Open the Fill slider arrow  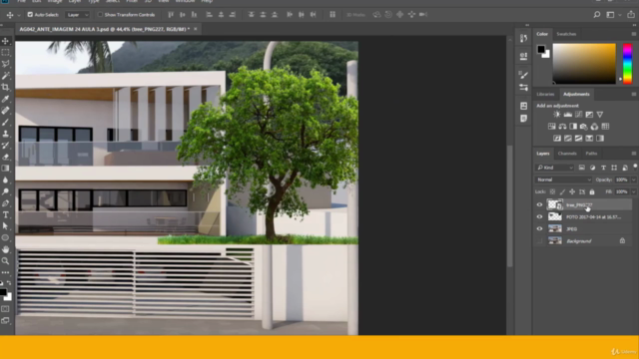pyautogui.click(x=634, y=191)
